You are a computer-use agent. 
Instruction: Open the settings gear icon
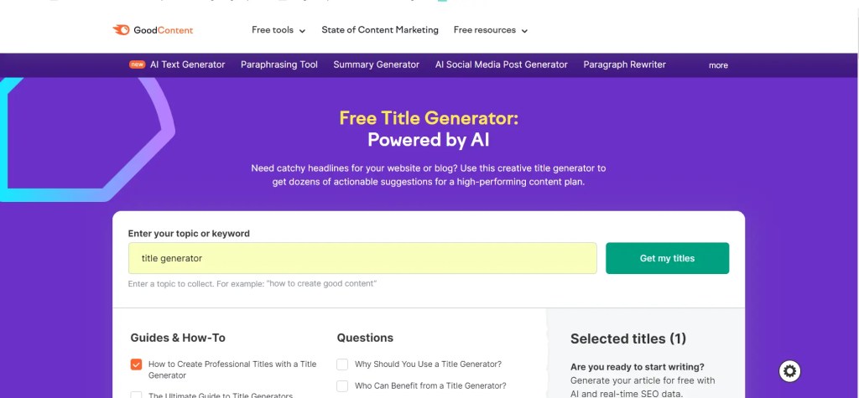coord(789,370)
